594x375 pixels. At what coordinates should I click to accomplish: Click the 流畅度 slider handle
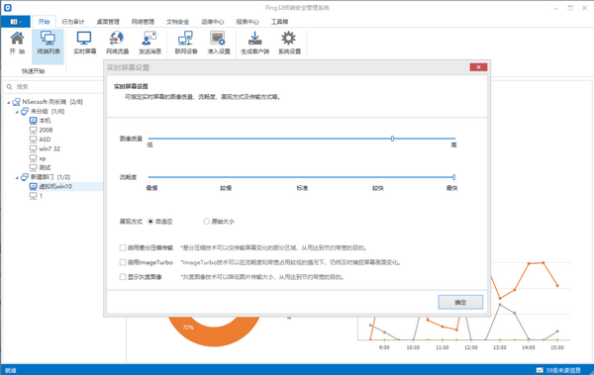453,177
